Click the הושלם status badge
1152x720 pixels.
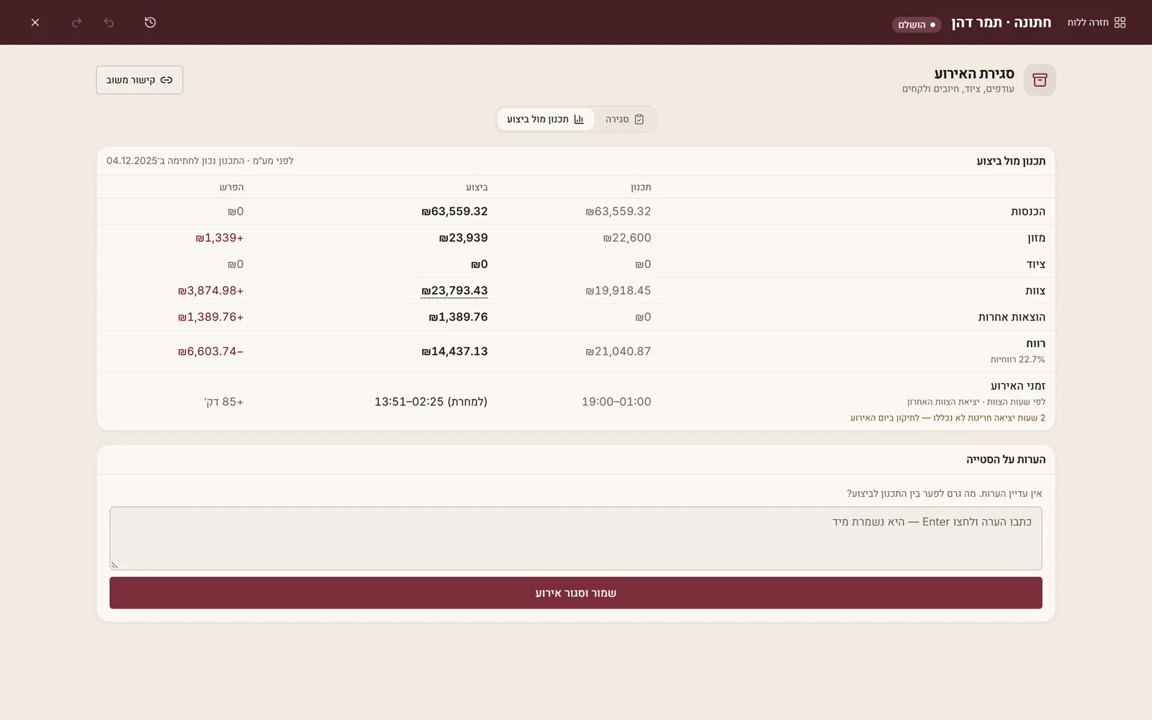point(917,24)
